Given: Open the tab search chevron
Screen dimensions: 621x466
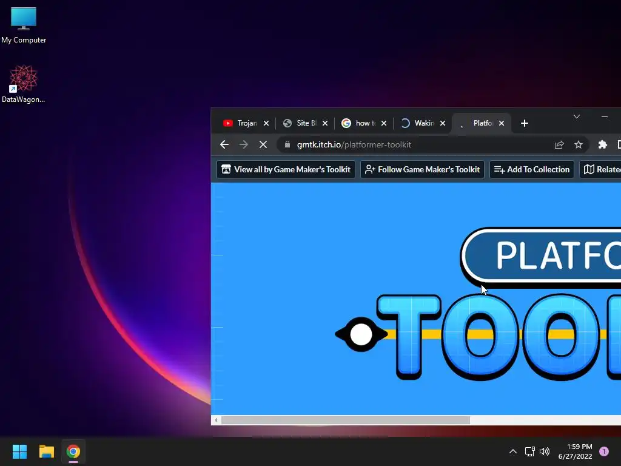Looking at the screenshot, I should click(x=577, y=116).
